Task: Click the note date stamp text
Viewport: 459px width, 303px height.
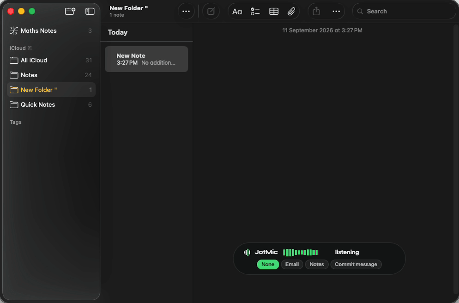Action: tap(322, 30)
